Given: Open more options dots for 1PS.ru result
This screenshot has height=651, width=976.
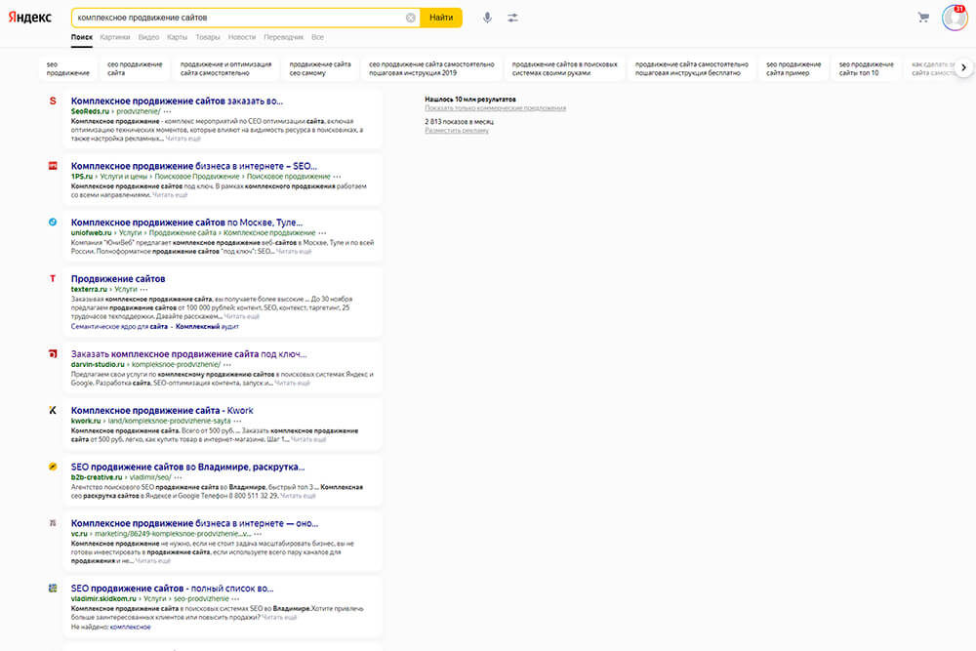Looking at the screenshot, I should (x=338, y=177).
